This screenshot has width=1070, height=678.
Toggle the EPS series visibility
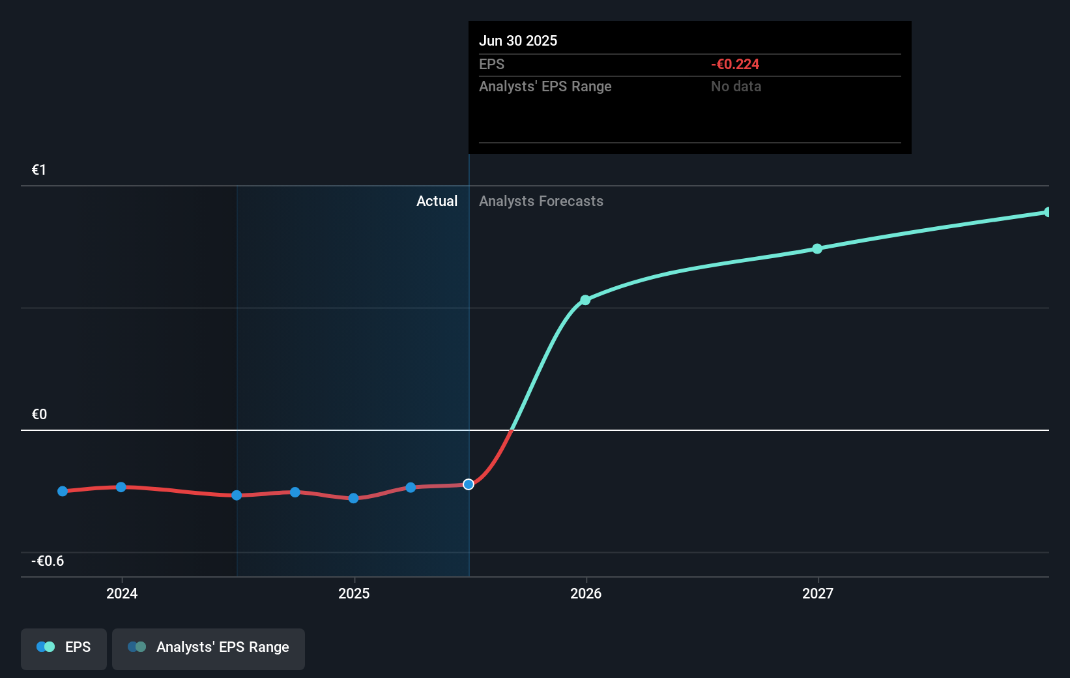pos(63,649)
